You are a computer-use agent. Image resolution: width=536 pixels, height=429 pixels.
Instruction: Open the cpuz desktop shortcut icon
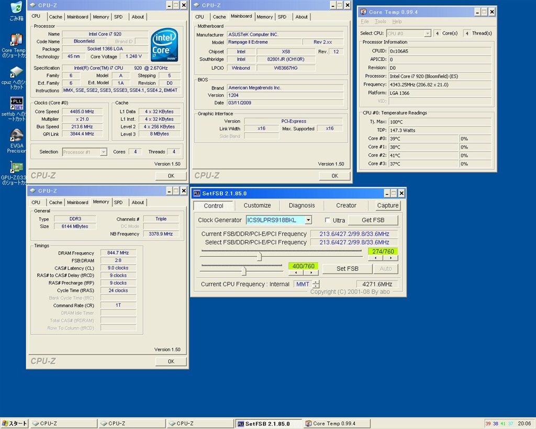pos(16,72)
